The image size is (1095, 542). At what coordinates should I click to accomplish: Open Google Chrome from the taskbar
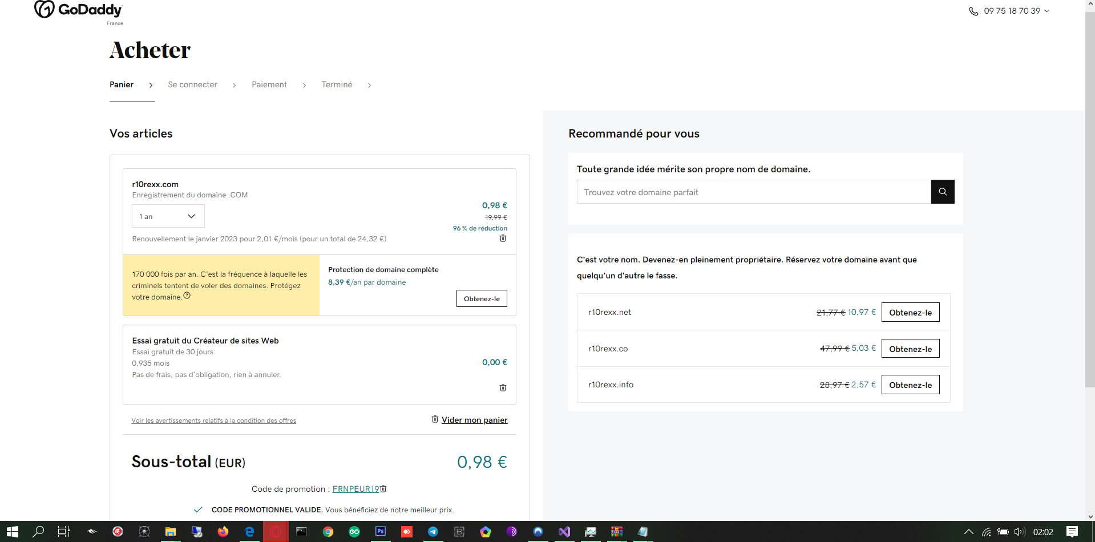pyautogui.click(x=328, y=532)
